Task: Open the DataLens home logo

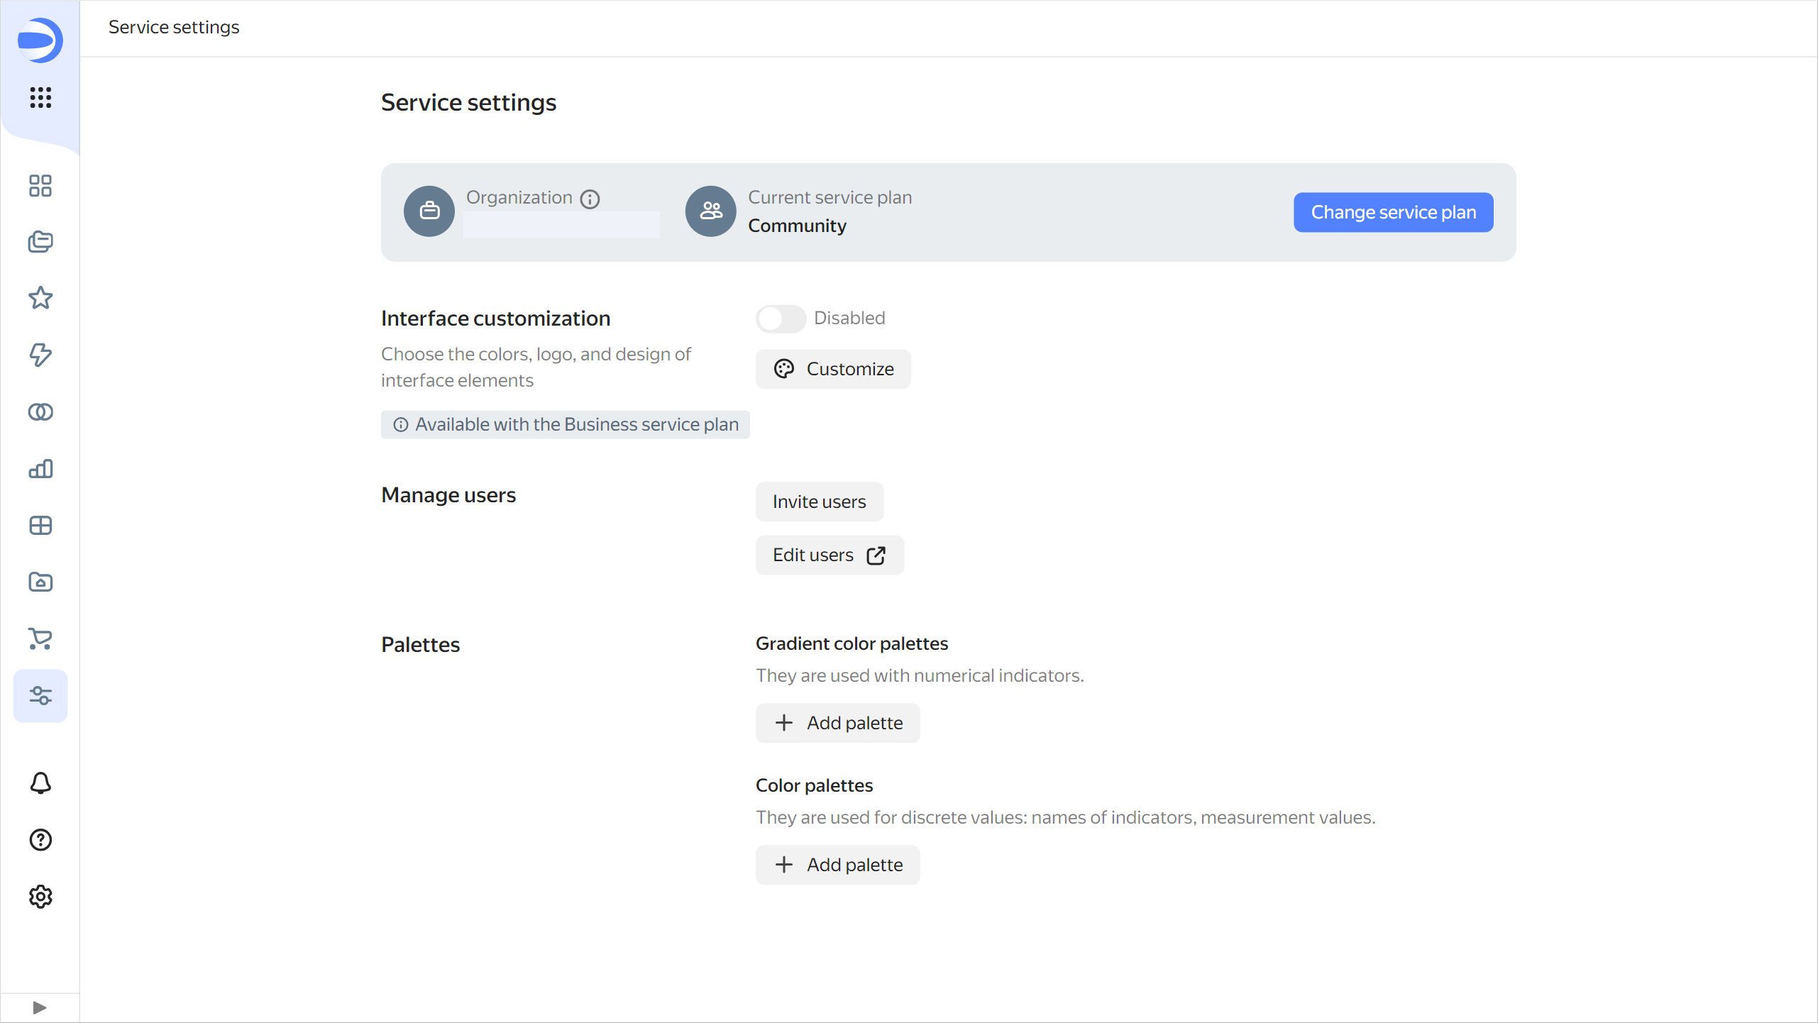Action: (40, 40)
